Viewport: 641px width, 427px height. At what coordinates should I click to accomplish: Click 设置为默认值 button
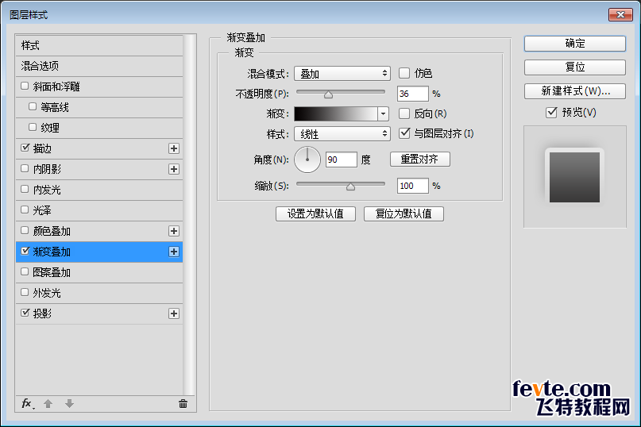[x=315, y=213]
